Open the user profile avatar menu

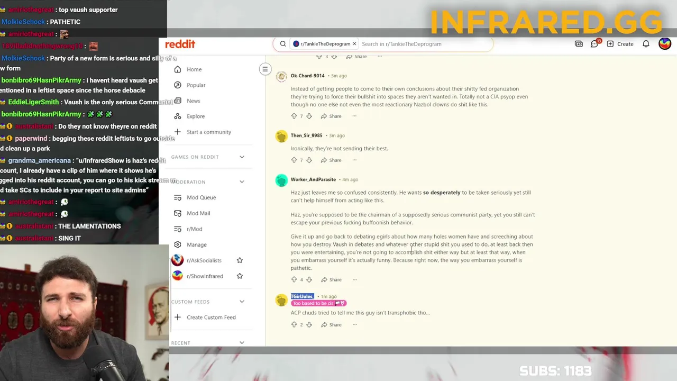tap(665, 44)
